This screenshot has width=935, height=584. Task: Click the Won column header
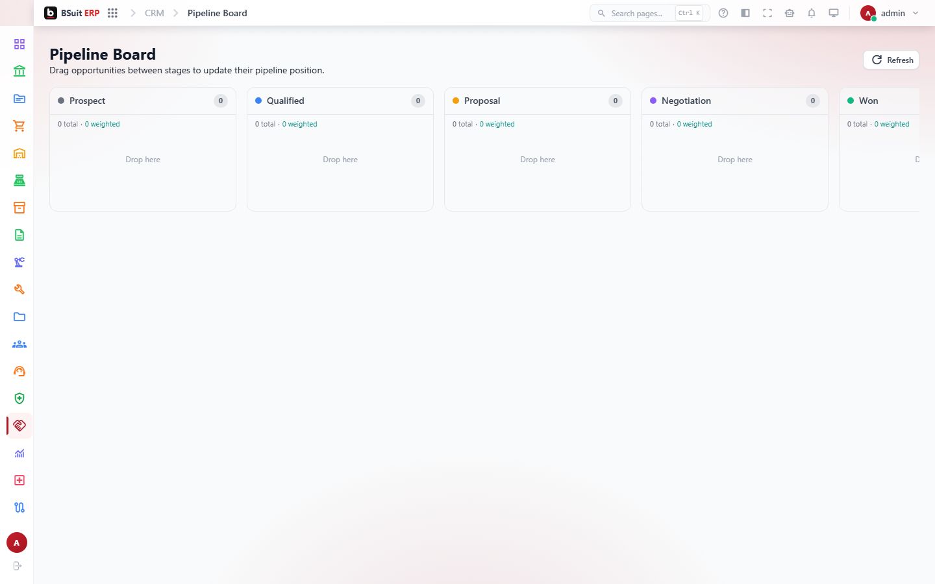click(x=880, y=101)
